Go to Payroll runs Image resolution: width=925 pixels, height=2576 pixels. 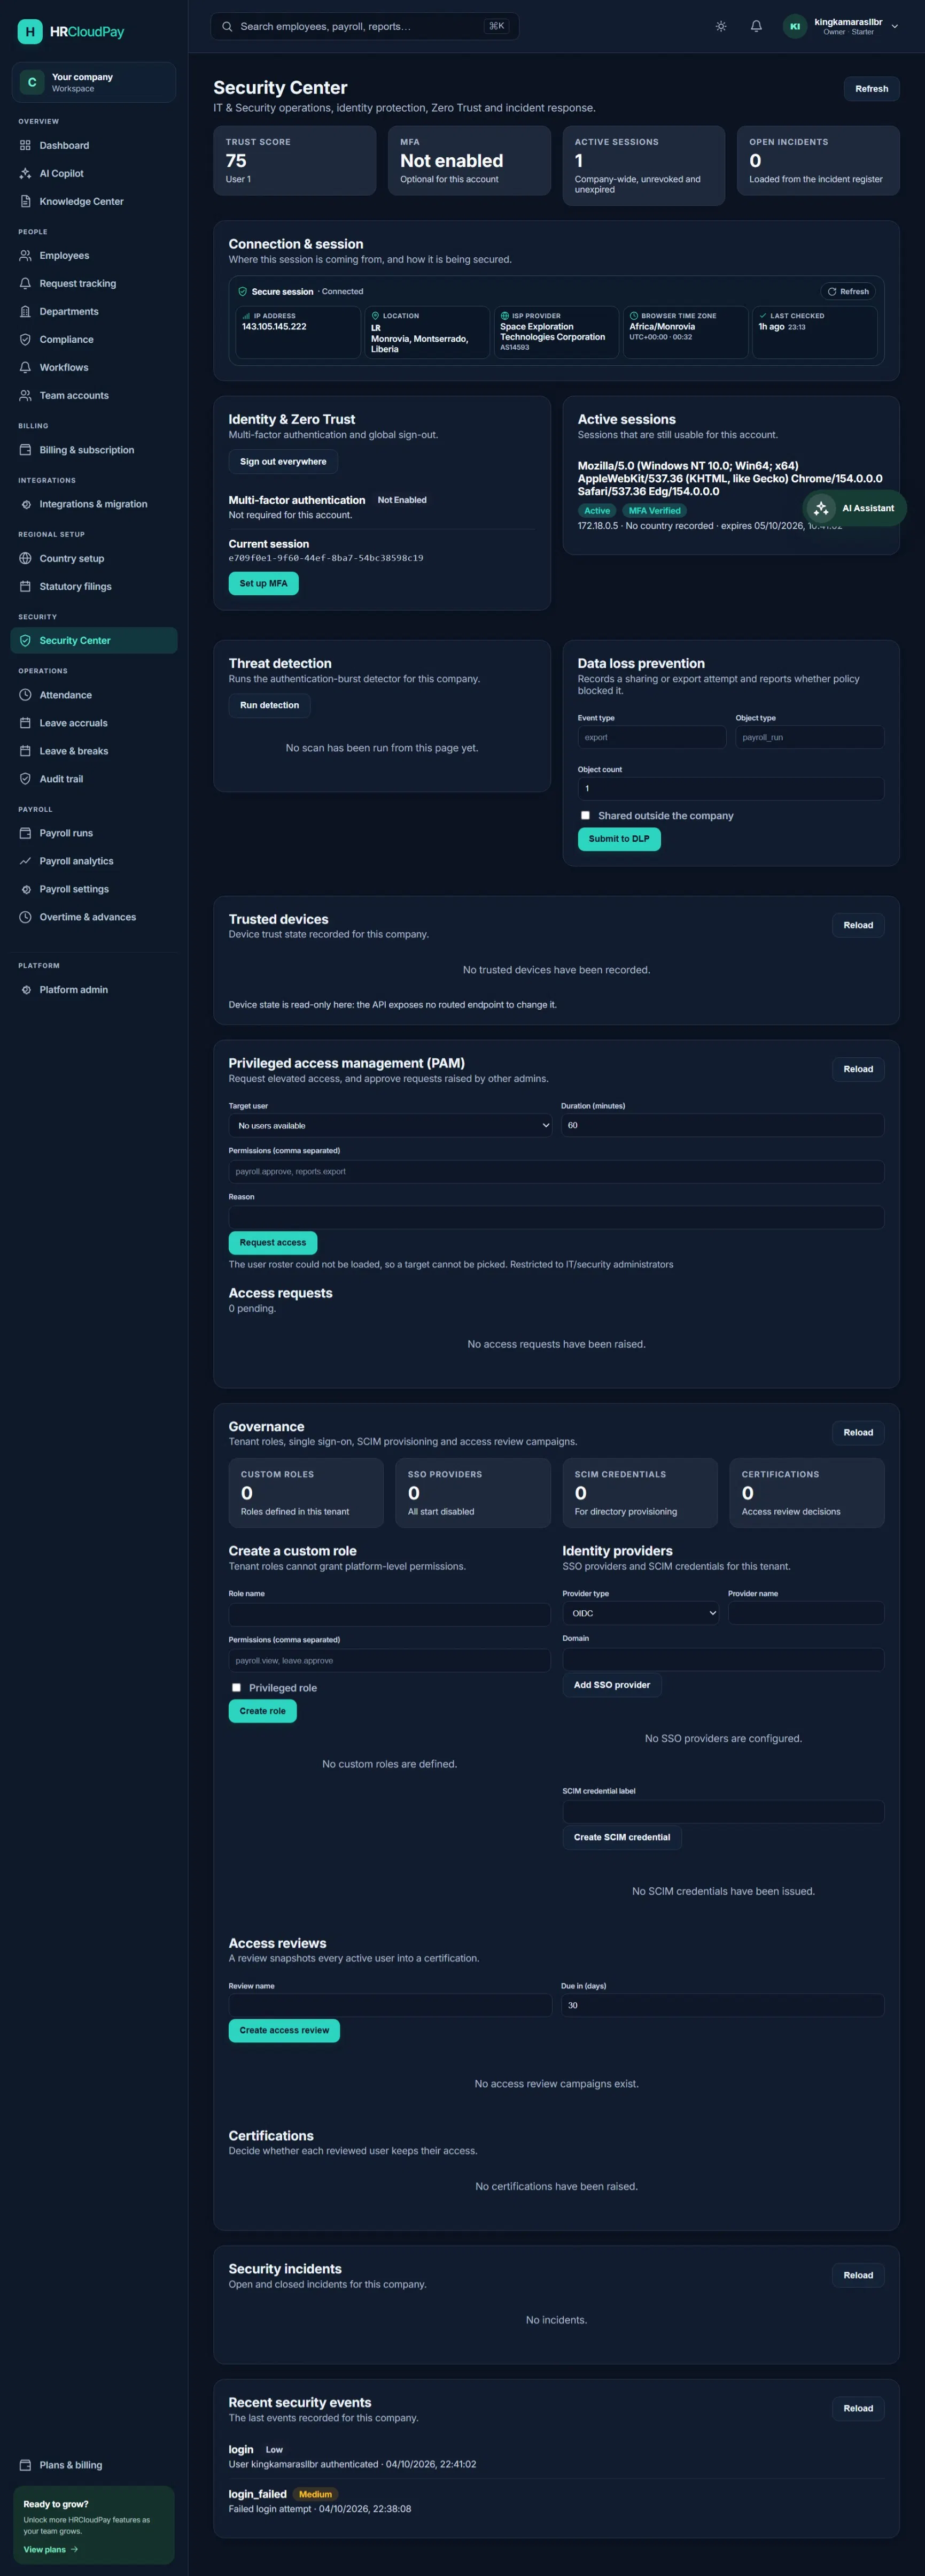coord(94,833)
